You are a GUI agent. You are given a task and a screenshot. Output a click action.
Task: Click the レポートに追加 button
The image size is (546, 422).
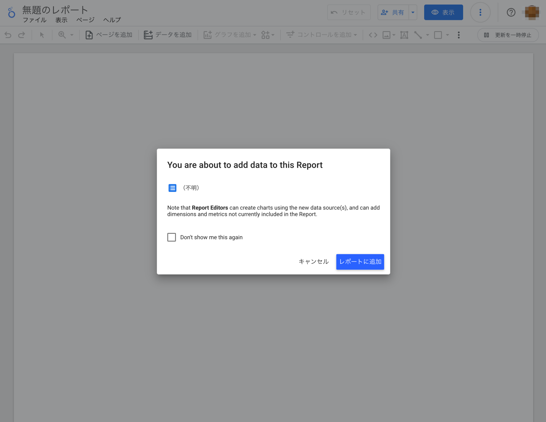pos(360,262)
